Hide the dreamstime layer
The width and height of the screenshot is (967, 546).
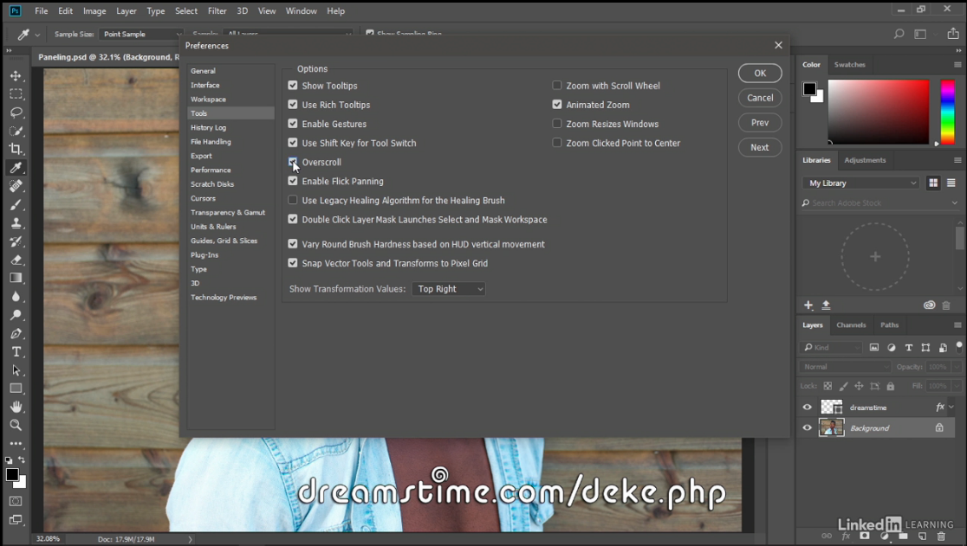click(808, 408)
